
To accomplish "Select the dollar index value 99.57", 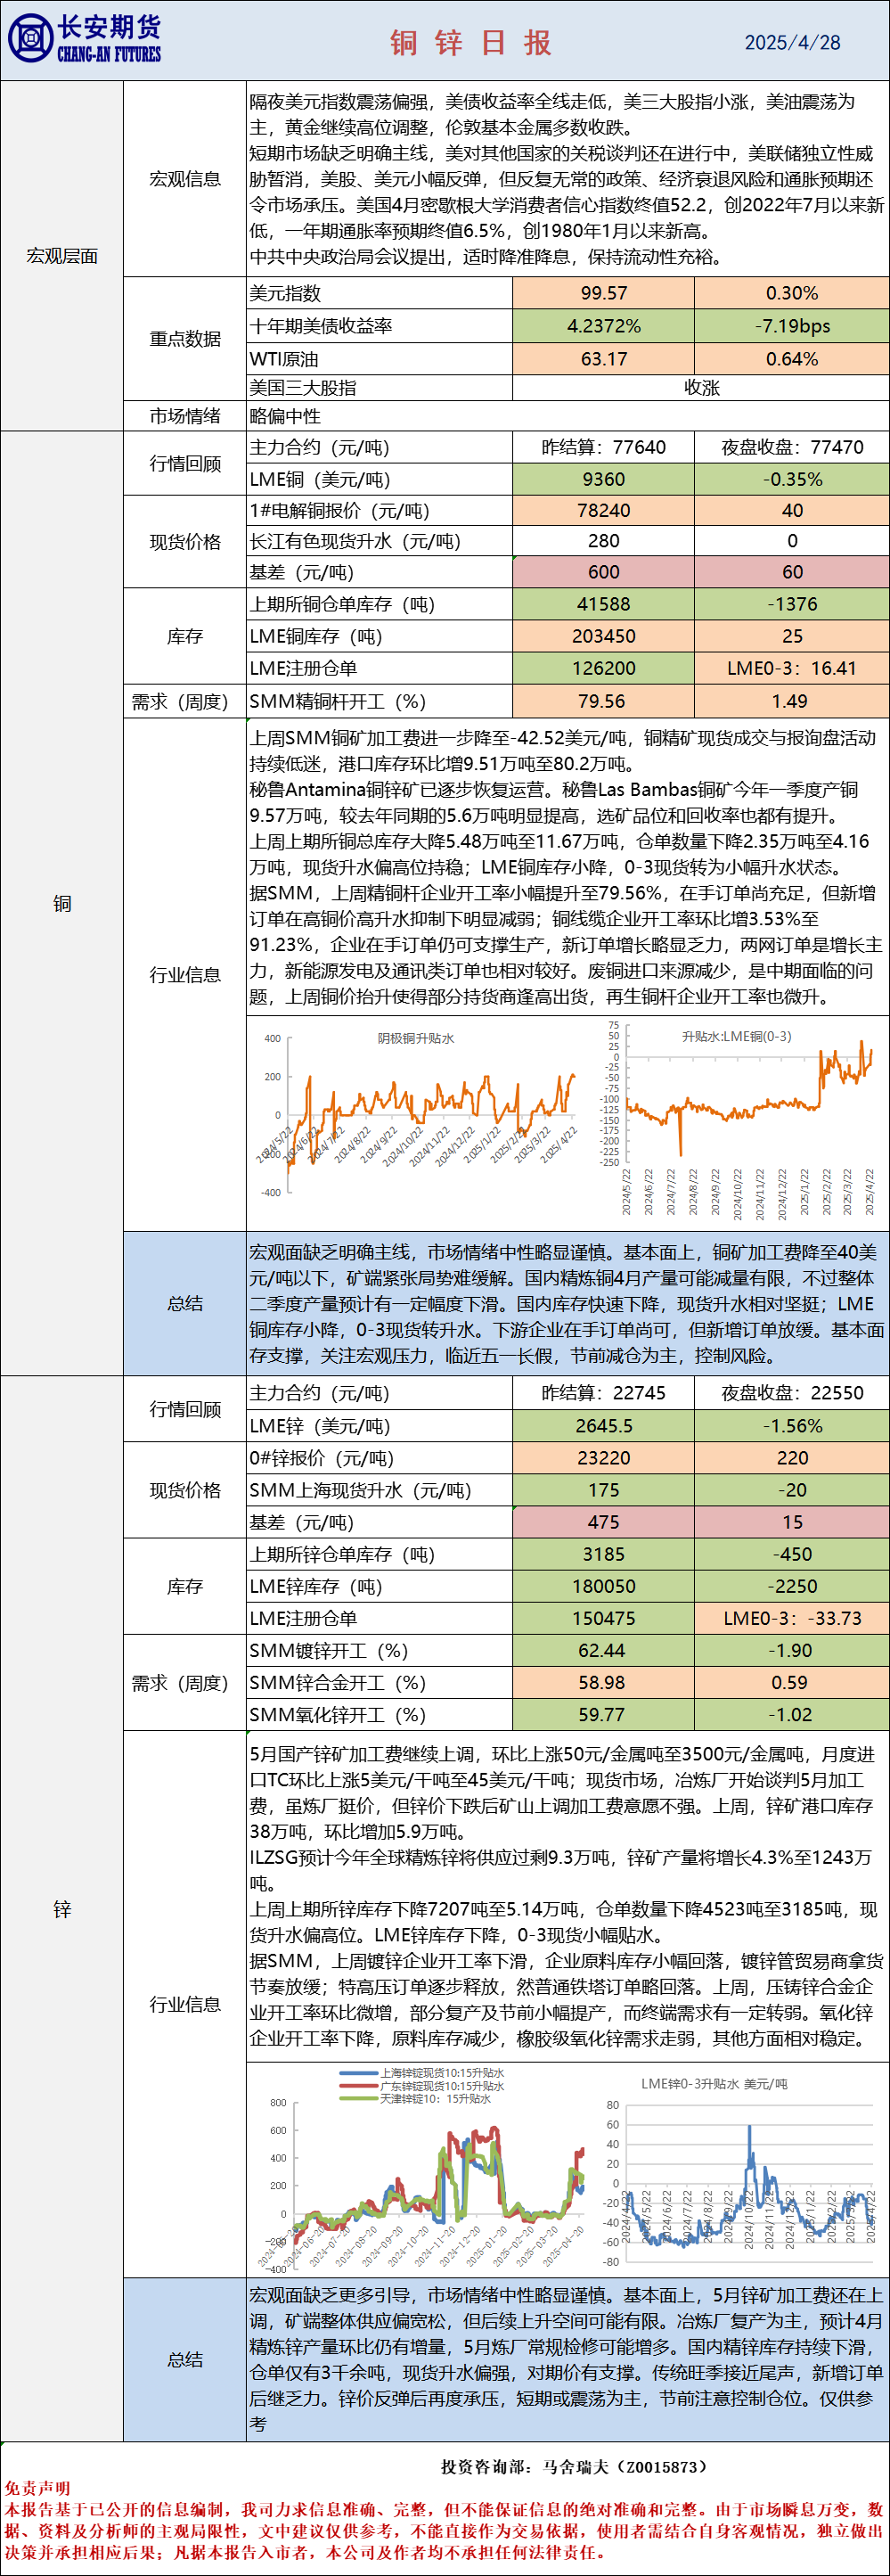I will [x=604, y=293].
